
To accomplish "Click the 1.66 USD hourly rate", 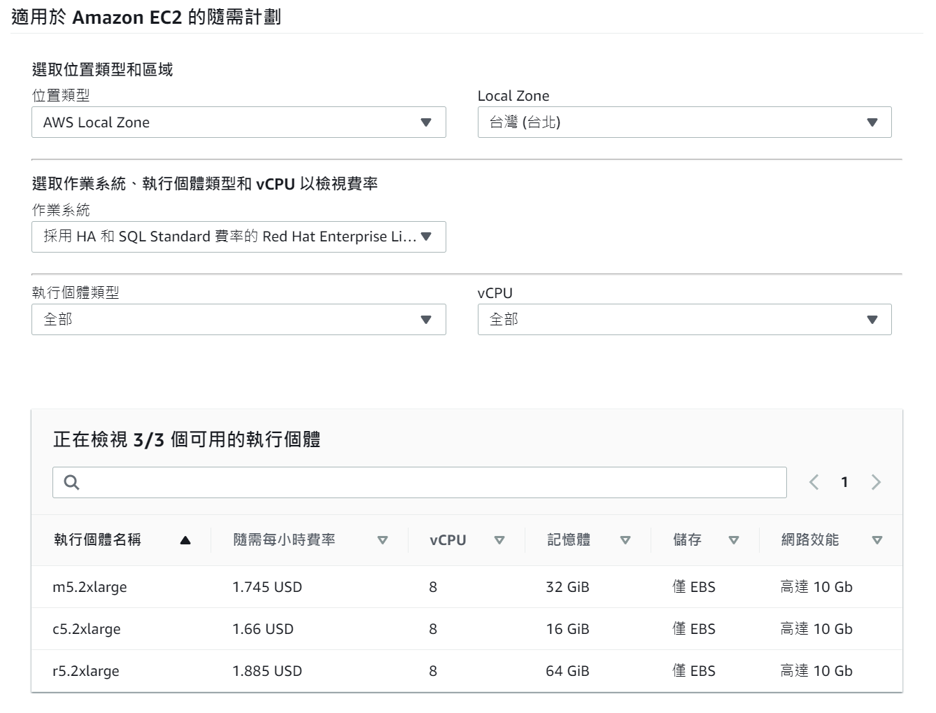I will coord(263,629).
